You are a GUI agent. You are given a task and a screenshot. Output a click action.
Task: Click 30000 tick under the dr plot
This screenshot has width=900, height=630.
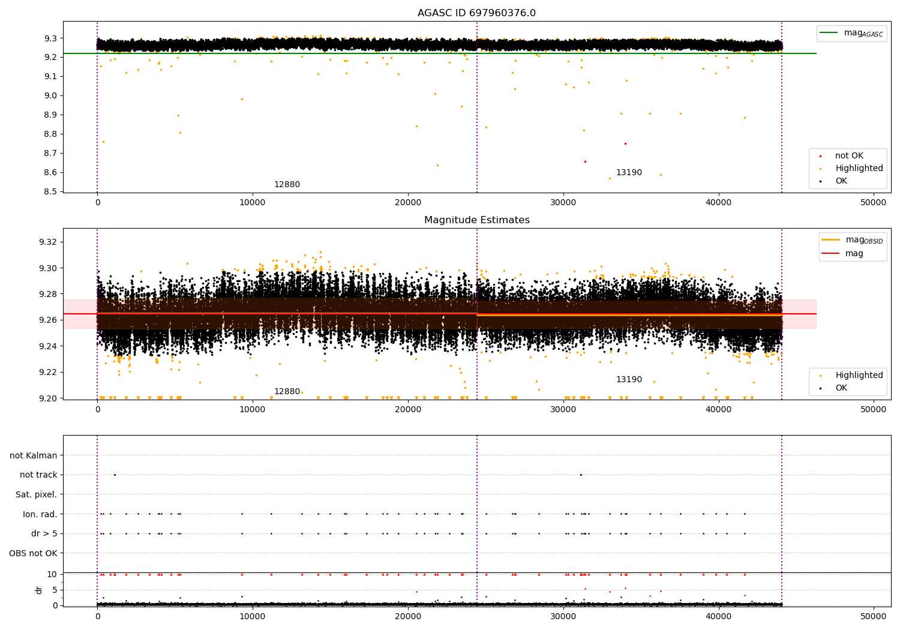tap(563, 616)
